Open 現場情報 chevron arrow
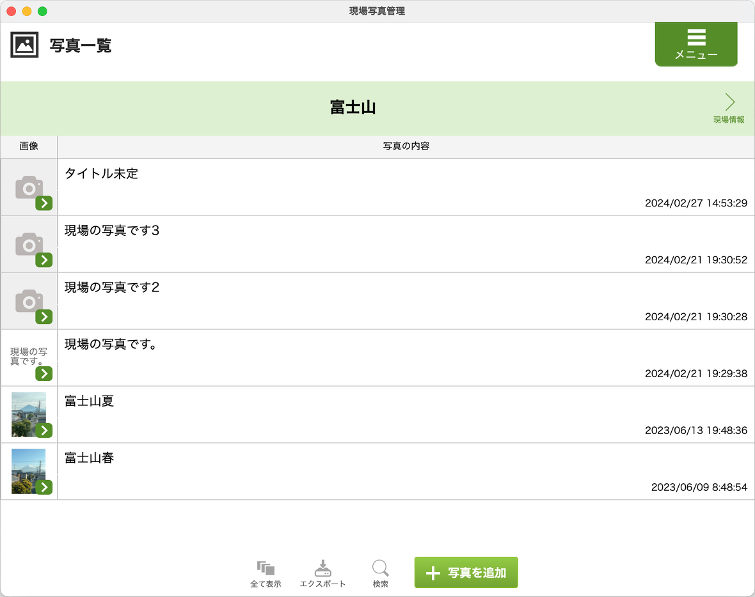 pyautogui.click(x=729, y=103)
